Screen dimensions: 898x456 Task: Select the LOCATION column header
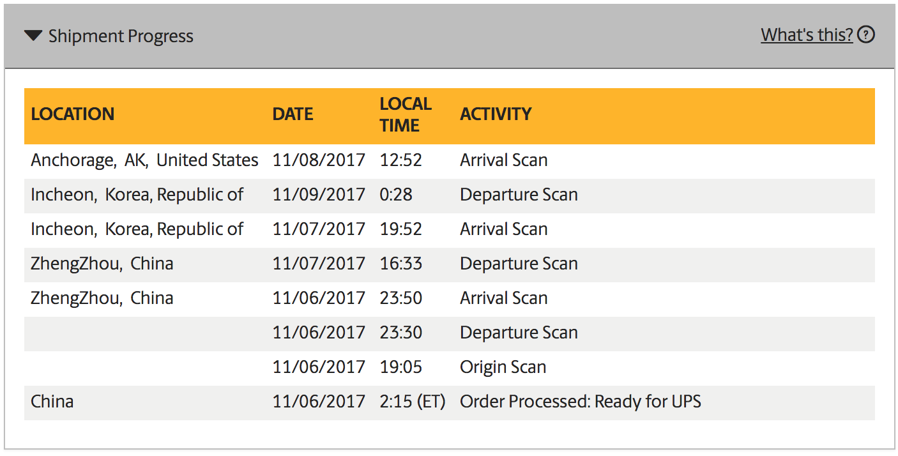tap(72, 114)
